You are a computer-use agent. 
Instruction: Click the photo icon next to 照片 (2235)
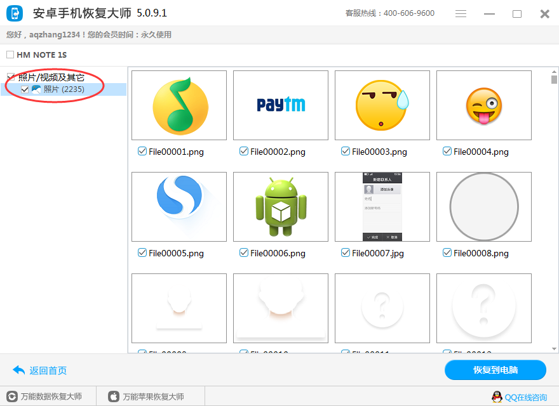tap(36, 89)
